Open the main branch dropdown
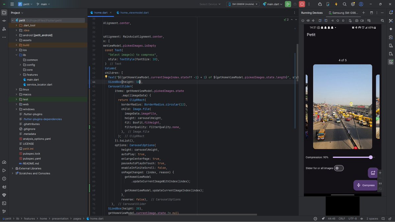The width and height of the screenshot is (395, 222). point(43,4)
